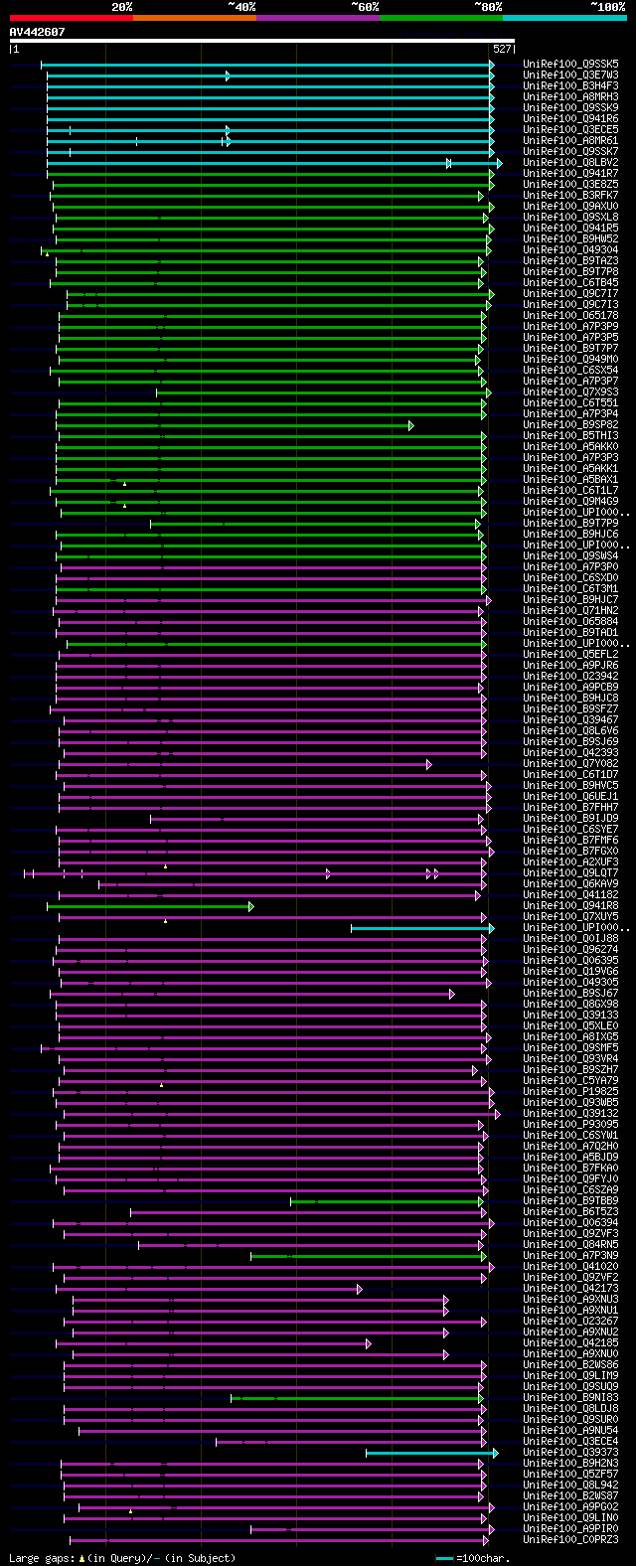The width and height of the screenshot is (636, 1566).
Task: Click the query end position 527
Action: [502, 49]
